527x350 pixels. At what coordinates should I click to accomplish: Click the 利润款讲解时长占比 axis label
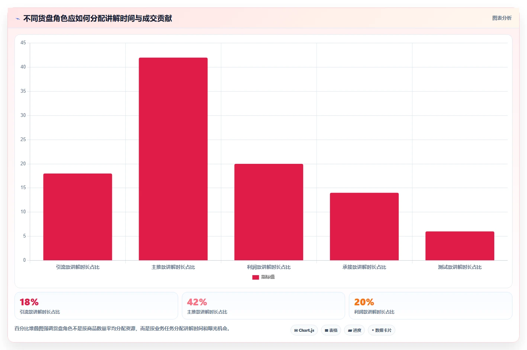pyautogui.click(x=269, y=267)
